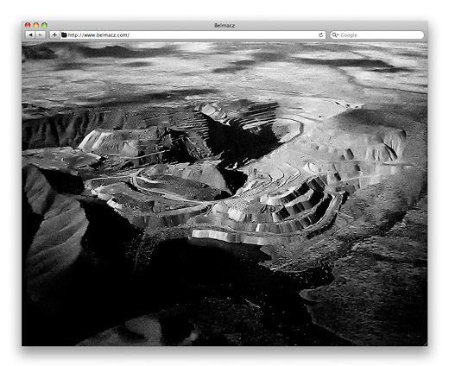Go forward with the right arrow button
This screenshot has height=366, width=449.
41,35
